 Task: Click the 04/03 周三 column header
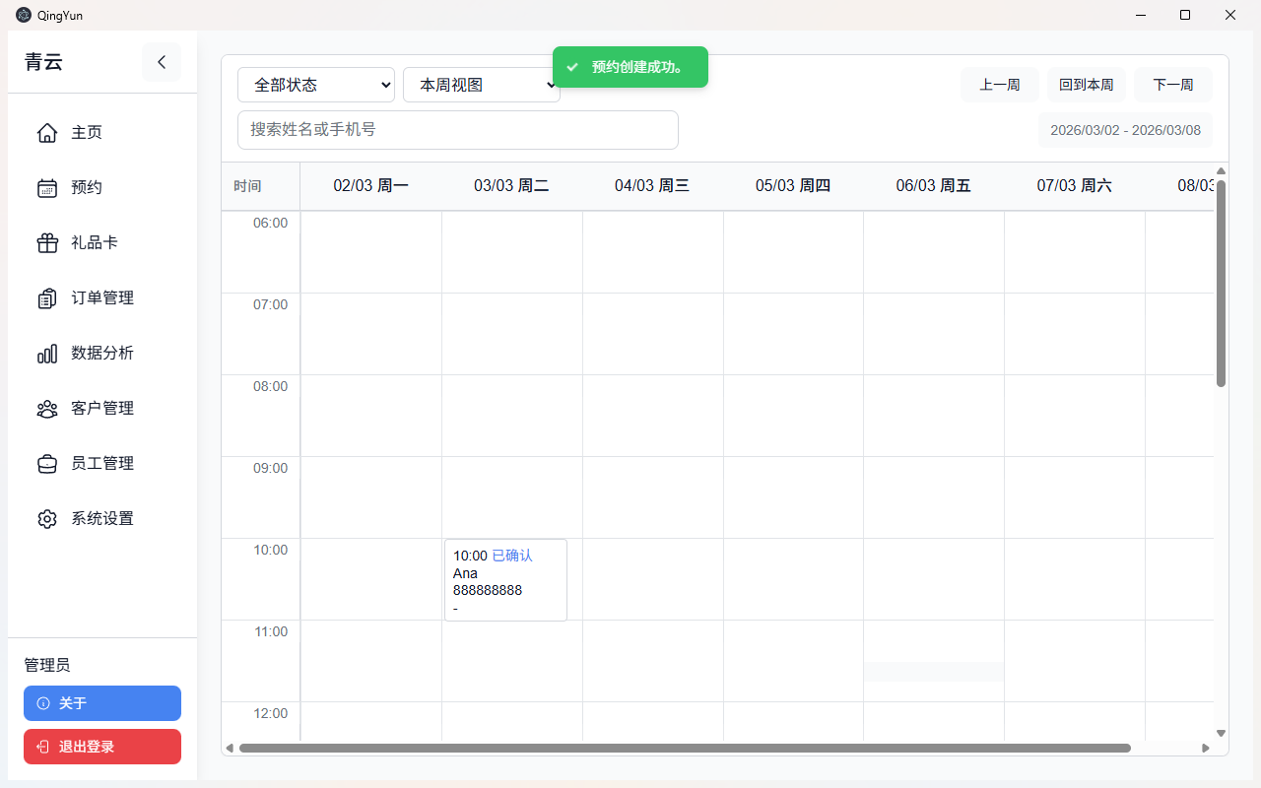pos(652,186)
